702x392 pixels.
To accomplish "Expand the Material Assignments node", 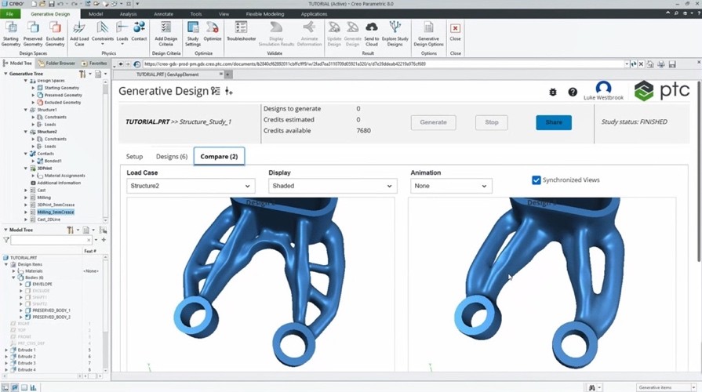I will tap(33, 176).
